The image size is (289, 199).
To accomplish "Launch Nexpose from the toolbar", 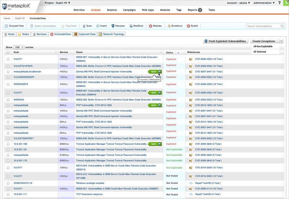I will (x=118, y=26).
